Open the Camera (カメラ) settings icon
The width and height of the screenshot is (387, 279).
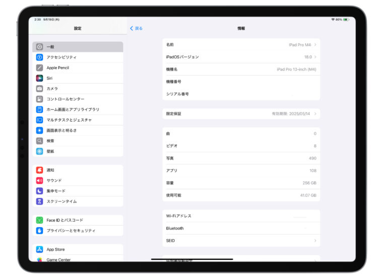[x=39, y=89]
